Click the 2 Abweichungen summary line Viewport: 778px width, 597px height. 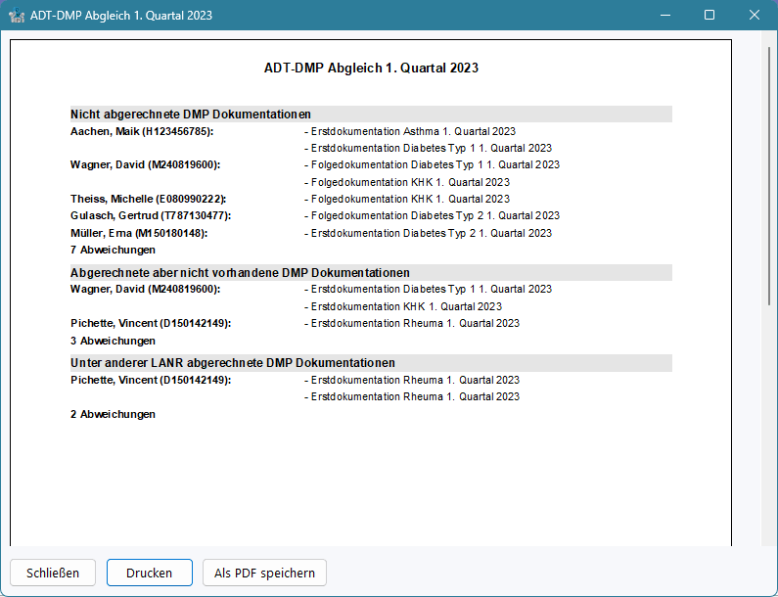click(x=113, y=414)
